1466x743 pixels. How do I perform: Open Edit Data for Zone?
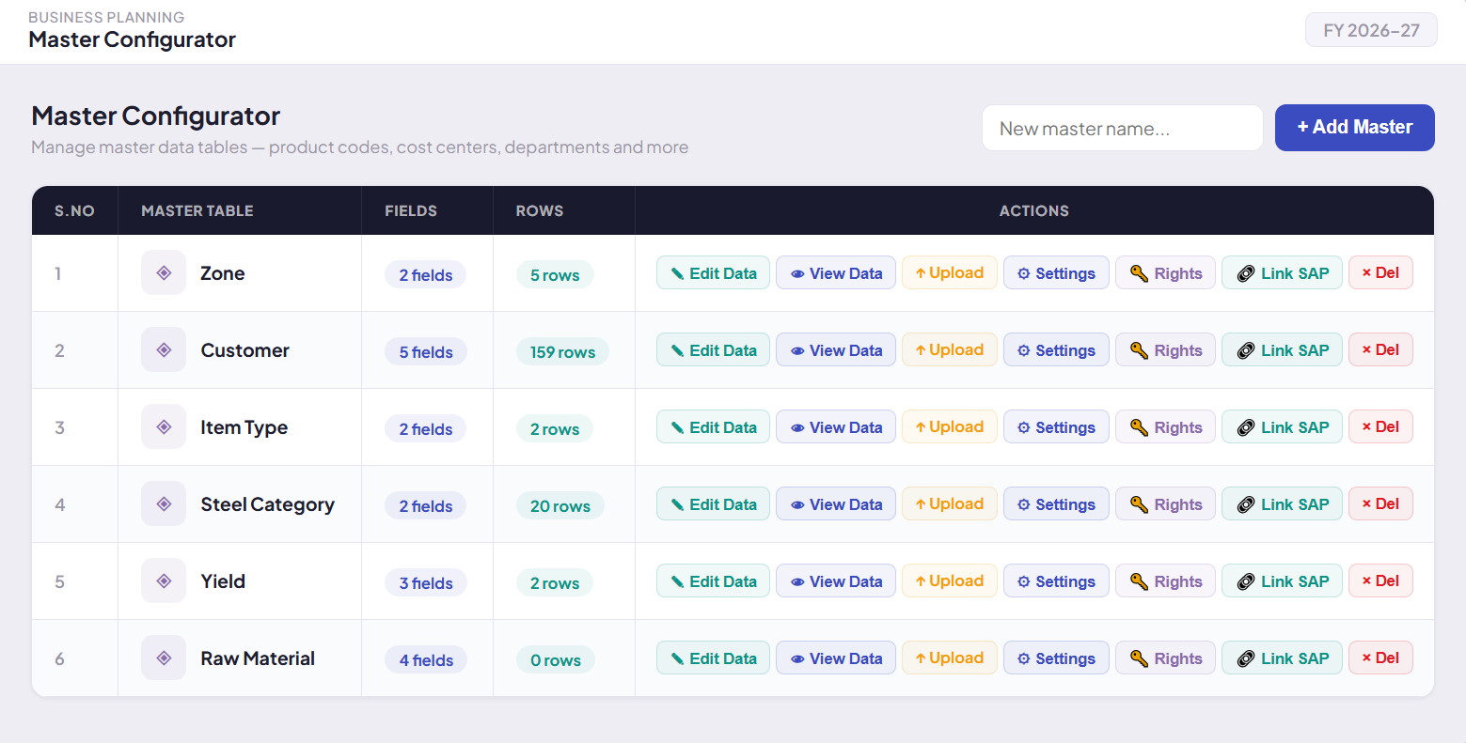(713, 273)
